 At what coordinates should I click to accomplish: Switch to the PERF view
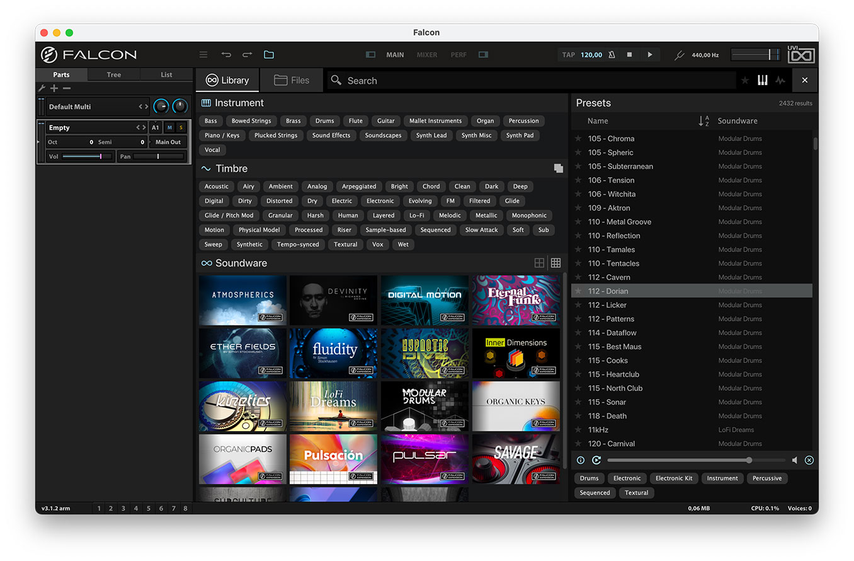point(458,55)
